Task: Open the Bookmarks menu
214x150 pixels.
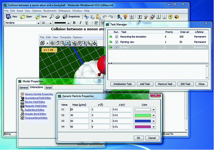Action: coord(50,11)
